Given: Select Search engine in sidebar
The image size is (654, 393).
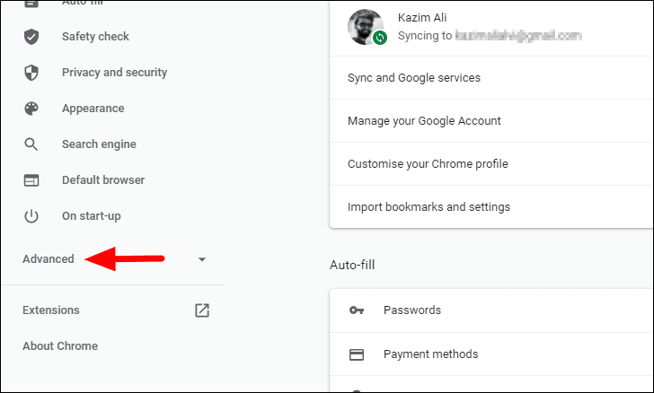Looking at the screenshot, I should coord(99,144).
